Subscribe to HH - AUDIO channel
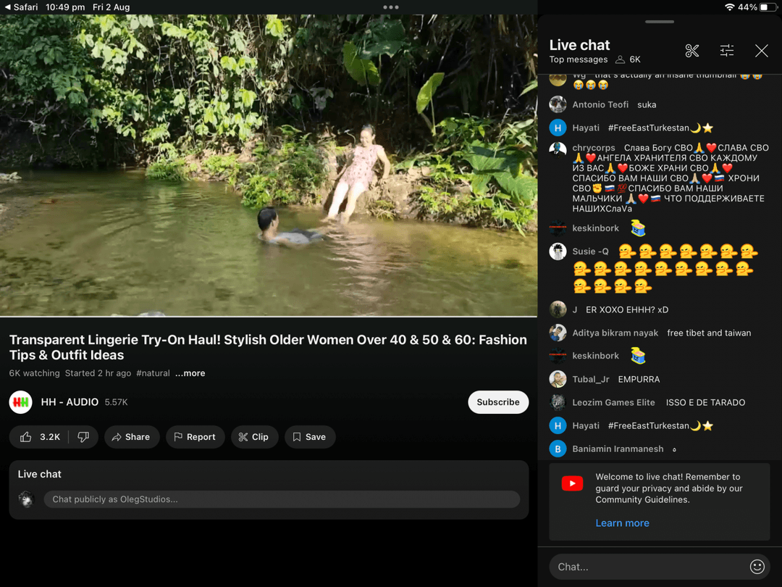This screenshot has height=587, width=782. pyautogui.click(x=497, y=402)
